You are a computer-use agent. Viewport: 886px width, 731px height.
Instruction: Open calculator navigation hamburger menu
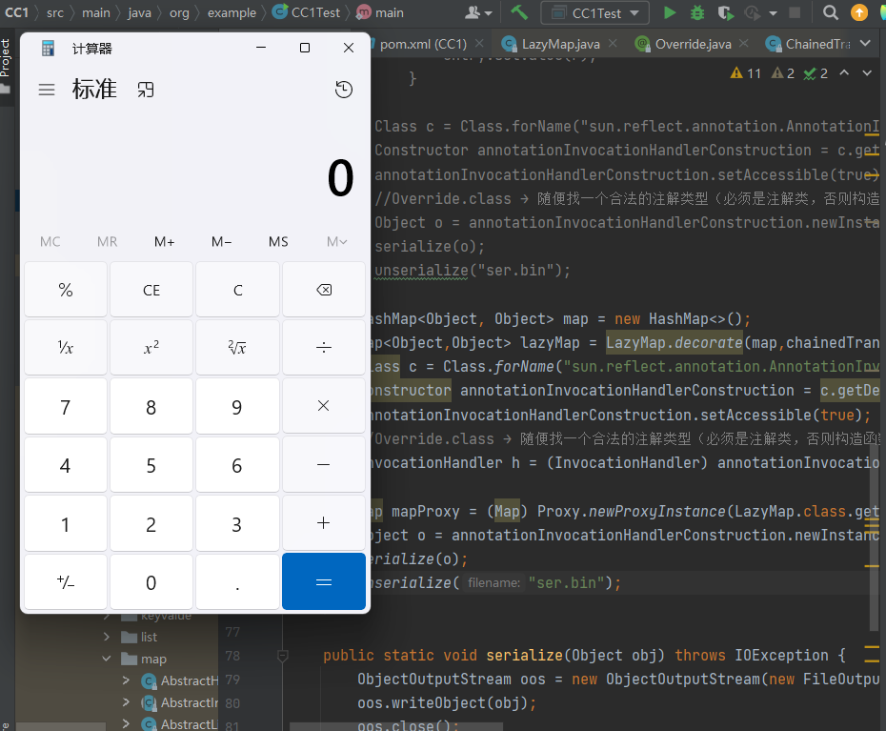pos(47,90)
